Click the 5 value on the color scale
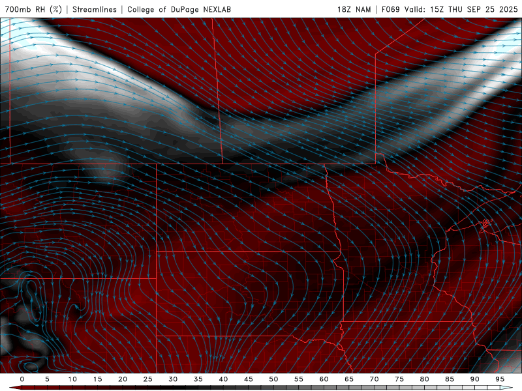This screenshot has height=391, width=522. (47, 379)
